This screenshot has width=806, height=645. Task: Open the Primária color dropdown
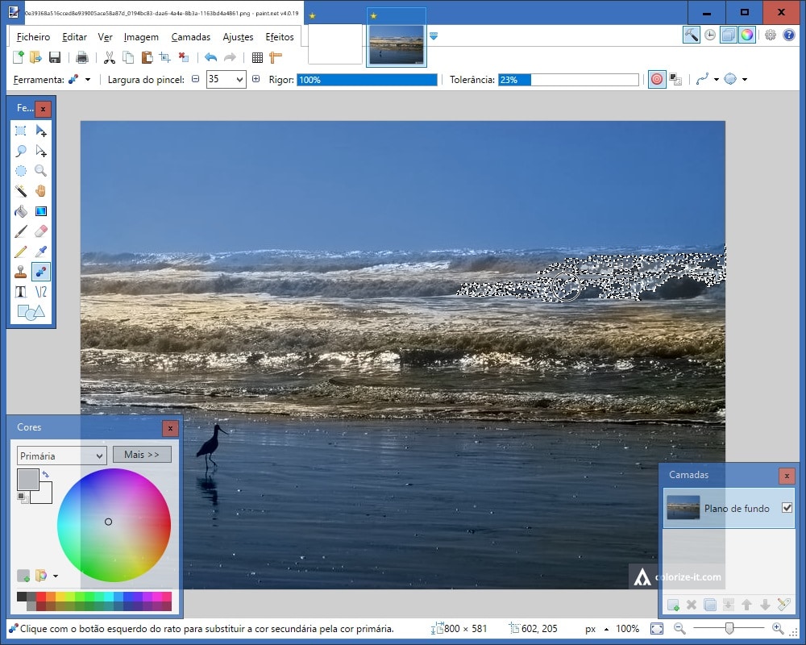[x=62, y=456]
